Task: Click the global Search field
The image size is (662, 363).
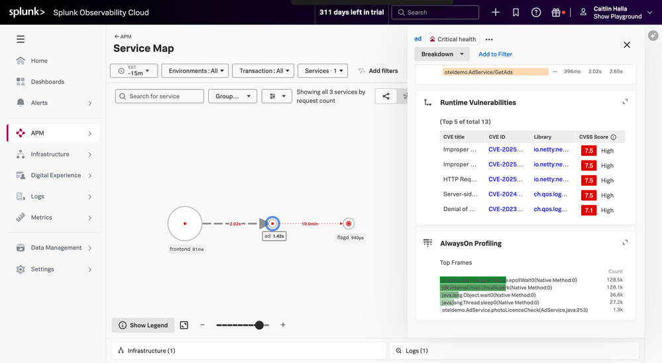Action: pos(435,13)
